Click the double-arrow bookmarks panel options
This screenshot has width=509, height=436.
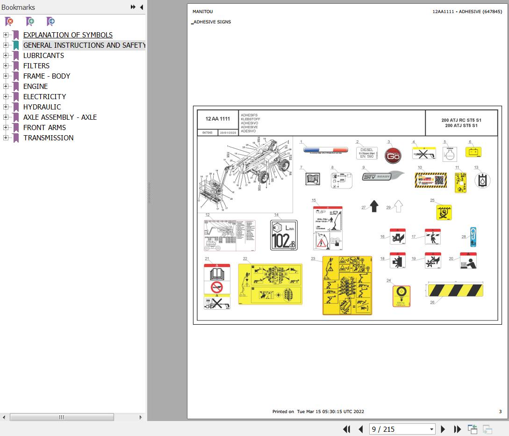coord(133,7)
